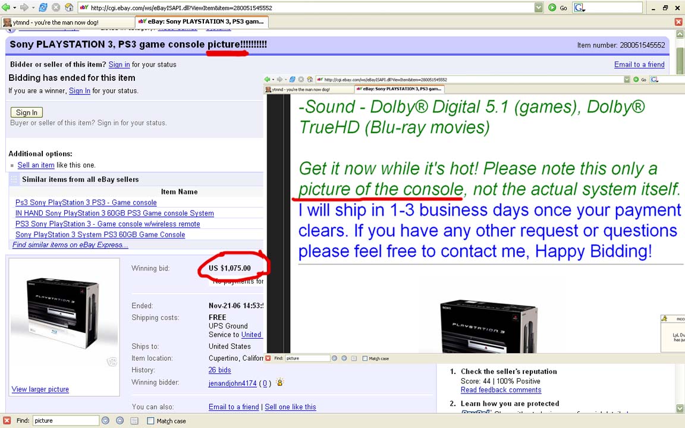Click the page scrollbar's up arrow
This screenshot has height=428, width=685.
[680, 34]
